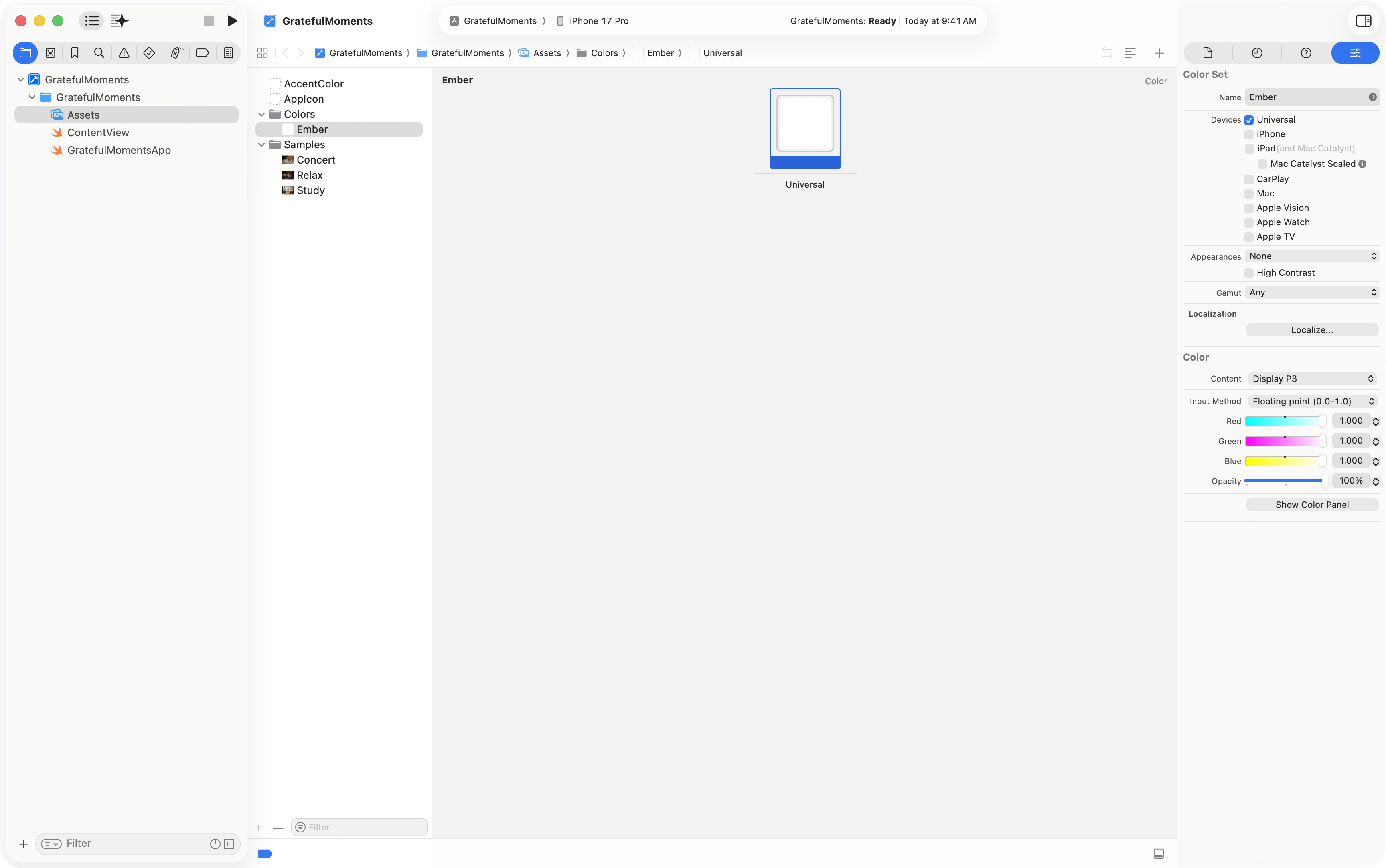The image size is (1386, 868).
Task: Open the Test navigator
Action: [x=149, y=53]
